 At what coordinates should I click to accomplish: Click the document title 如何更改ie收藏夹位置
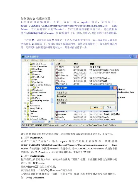36,19
